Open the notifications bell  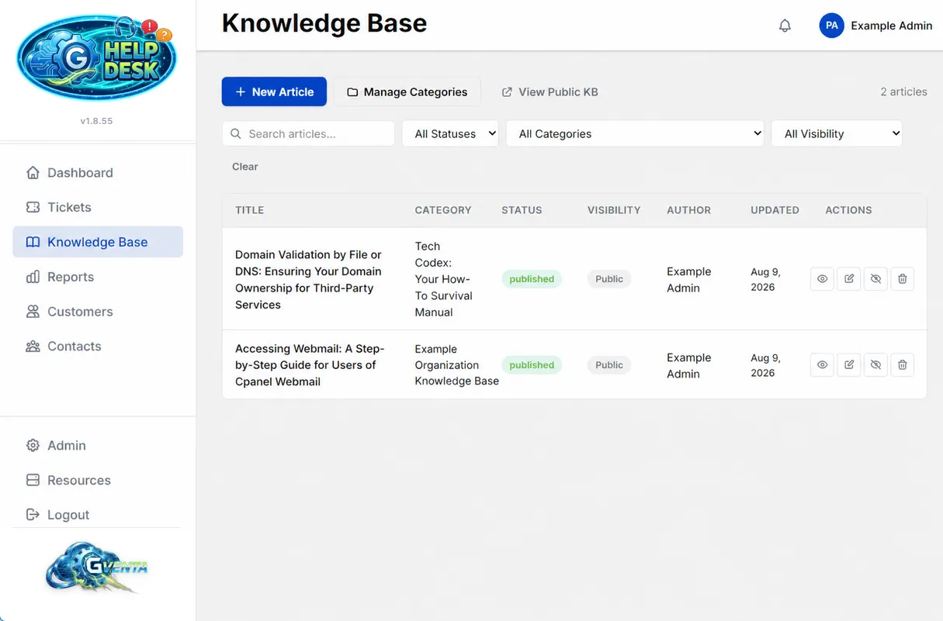[x=785, y=26]
